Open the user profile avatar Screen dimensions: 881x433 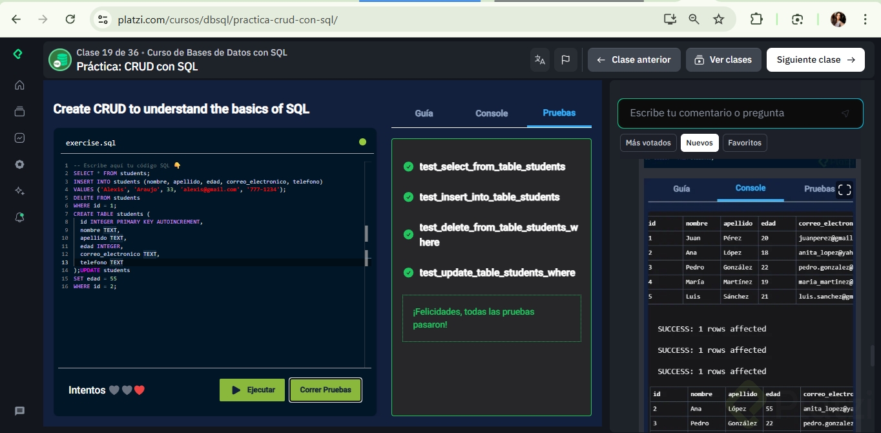[x=838, y=19]
